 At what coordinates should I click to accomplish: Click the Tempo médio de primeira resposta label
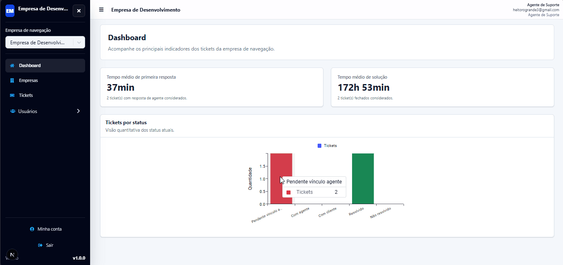(x=141, y=77)
